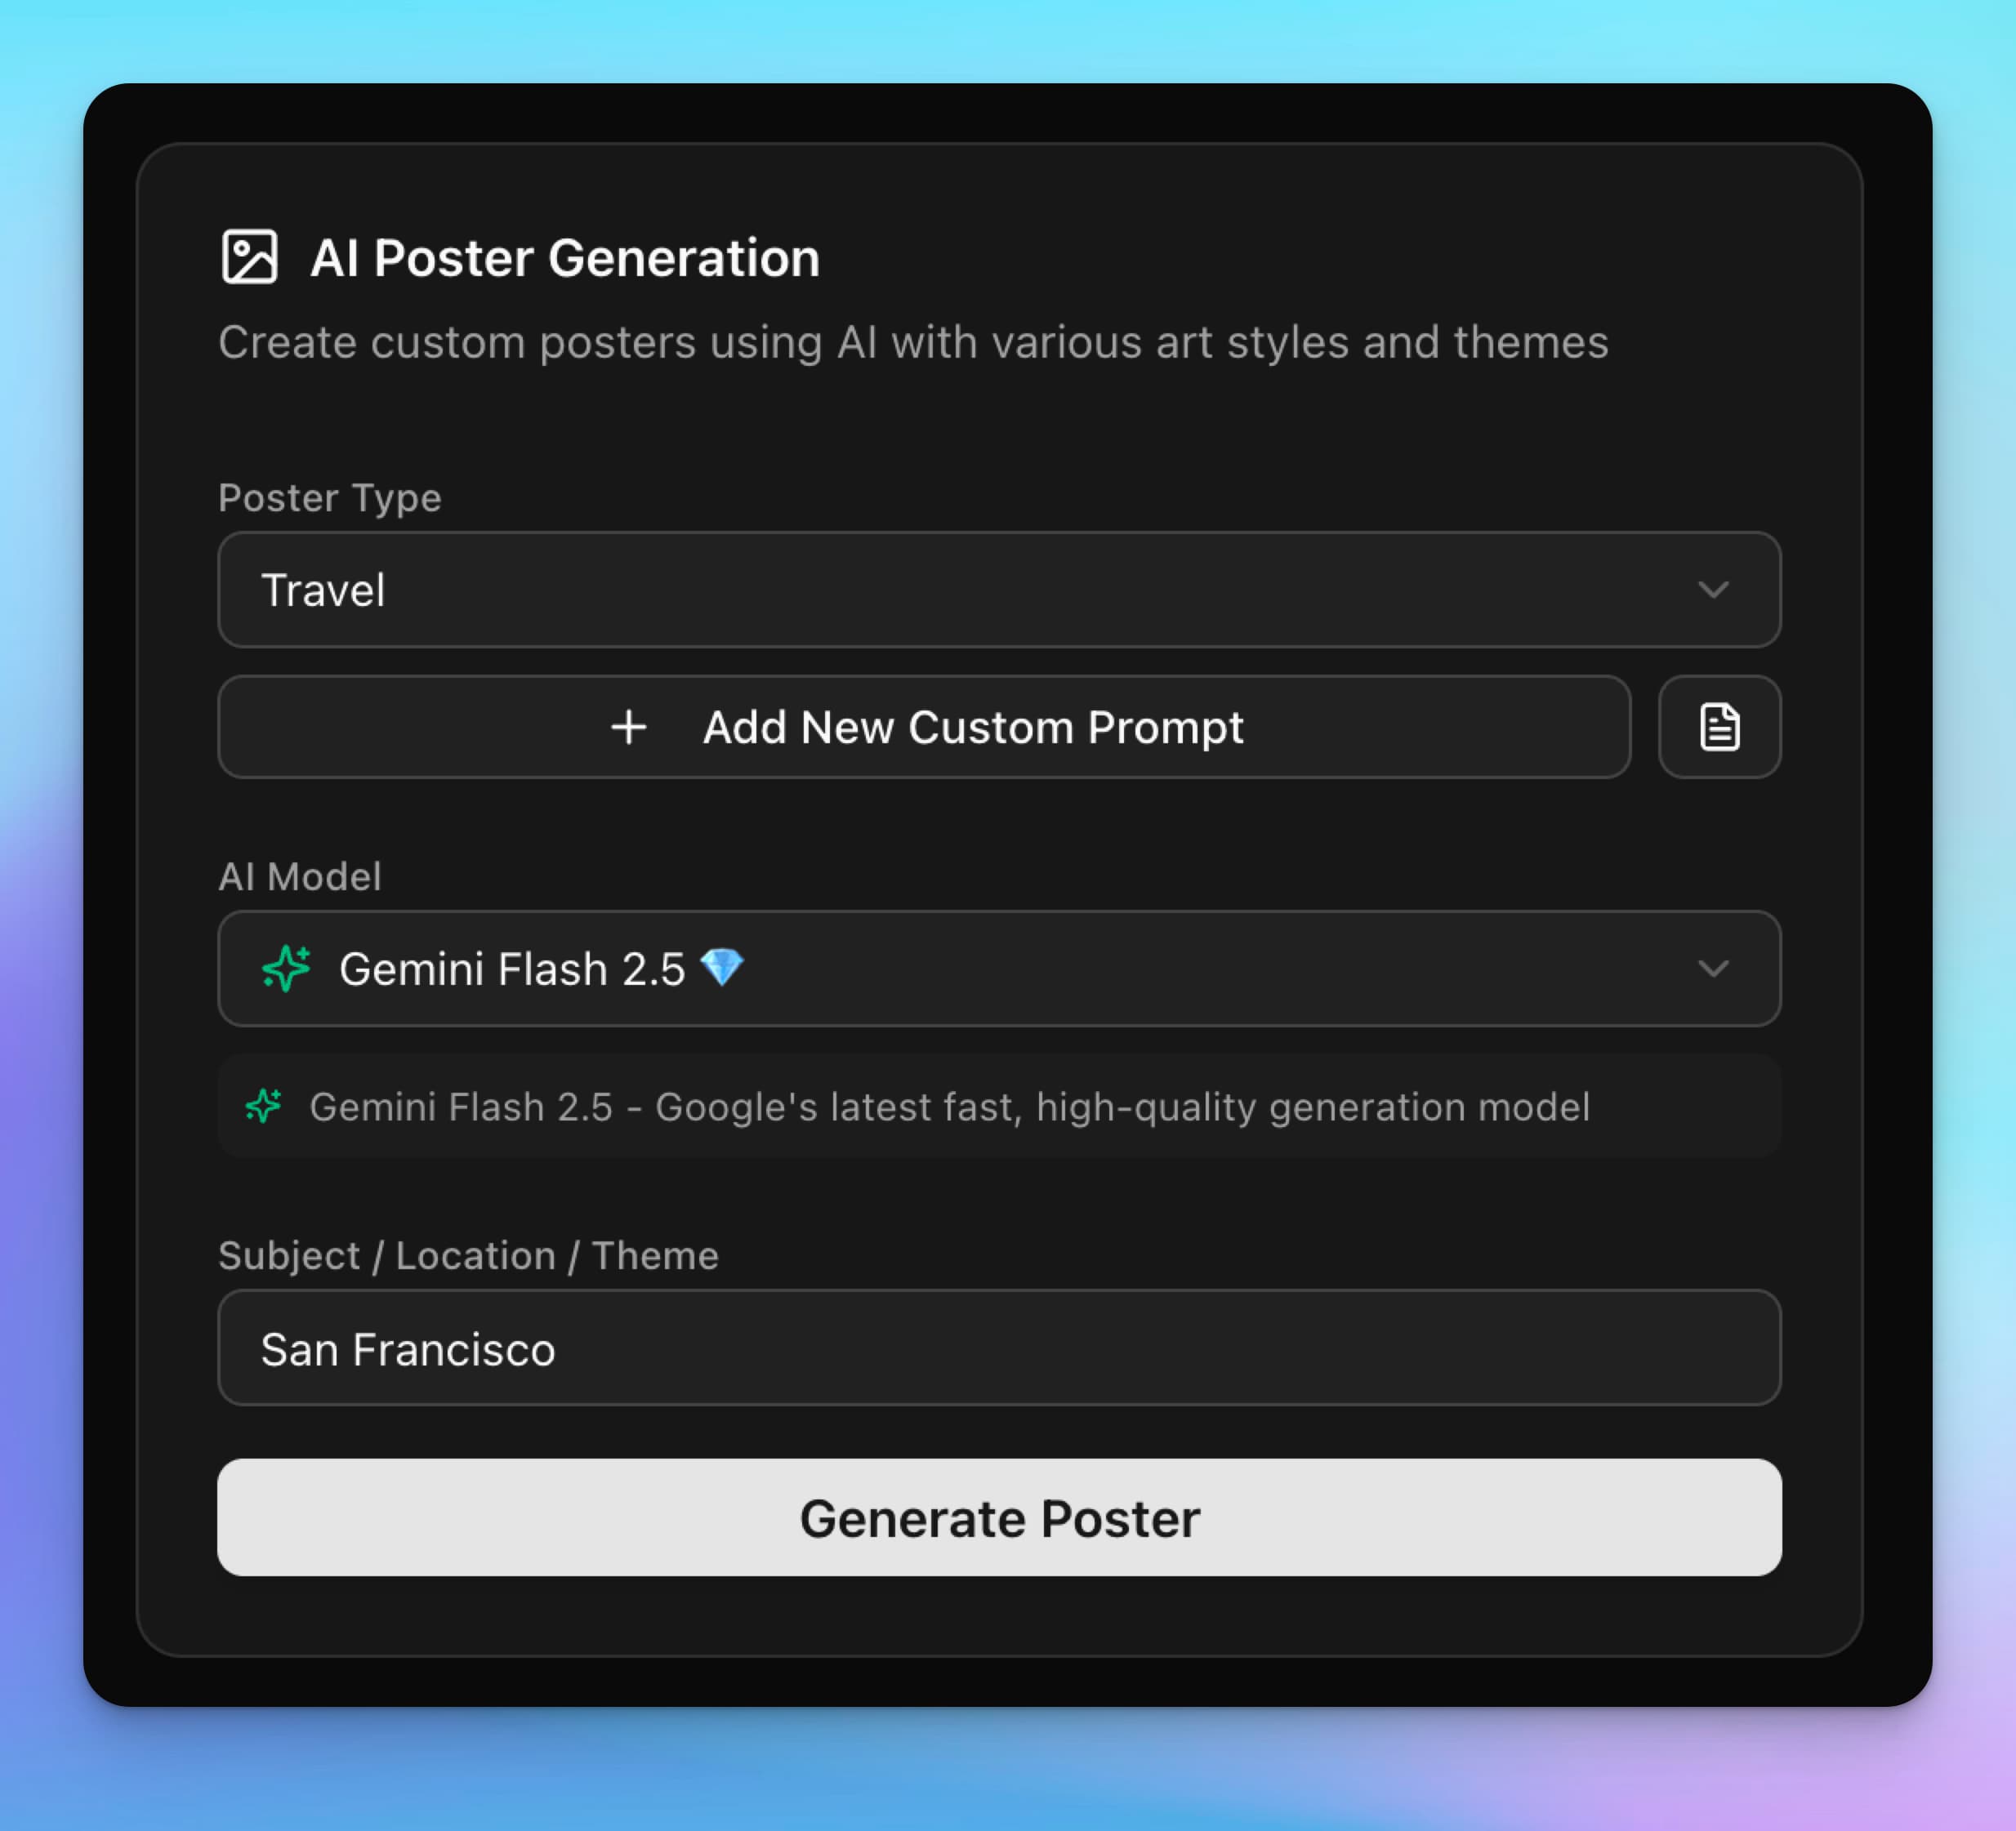Click the poster description subtitle text
Viewport: 2016px width, 1831px height.
tap(913, 342)
